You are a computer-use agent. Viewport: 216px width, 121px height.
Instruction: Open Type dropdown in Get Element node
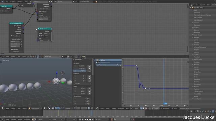click(x=47, y=33)
